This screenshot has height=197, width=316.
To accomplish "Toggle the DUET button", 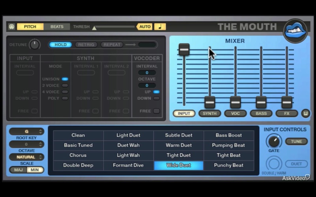I will 296,164.
